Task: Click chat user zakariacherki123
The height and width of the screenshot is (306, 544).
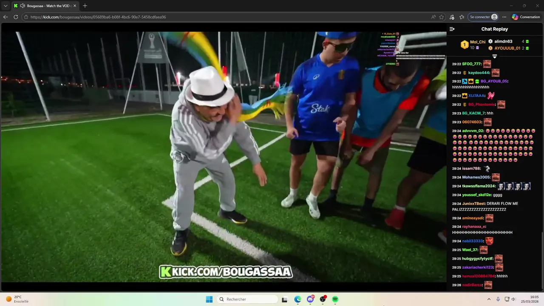Action: 478,267
